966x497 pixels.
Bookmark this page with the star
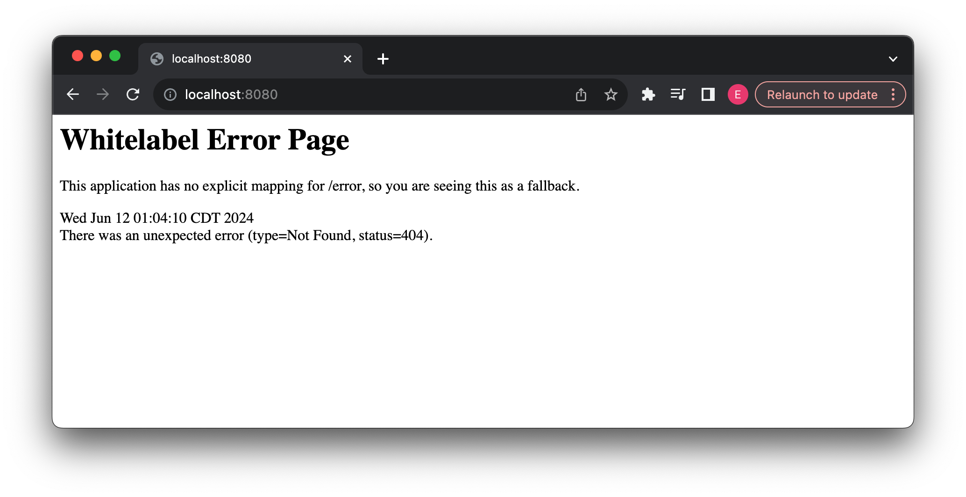611,94
